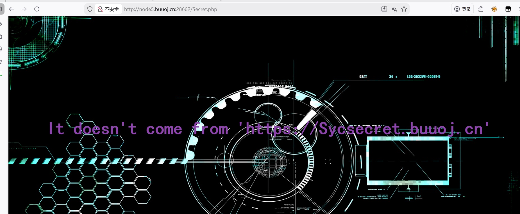Open the topmost sidebar sparkle icon
This screenshot has height=214, width=520.
coord(1,24)
